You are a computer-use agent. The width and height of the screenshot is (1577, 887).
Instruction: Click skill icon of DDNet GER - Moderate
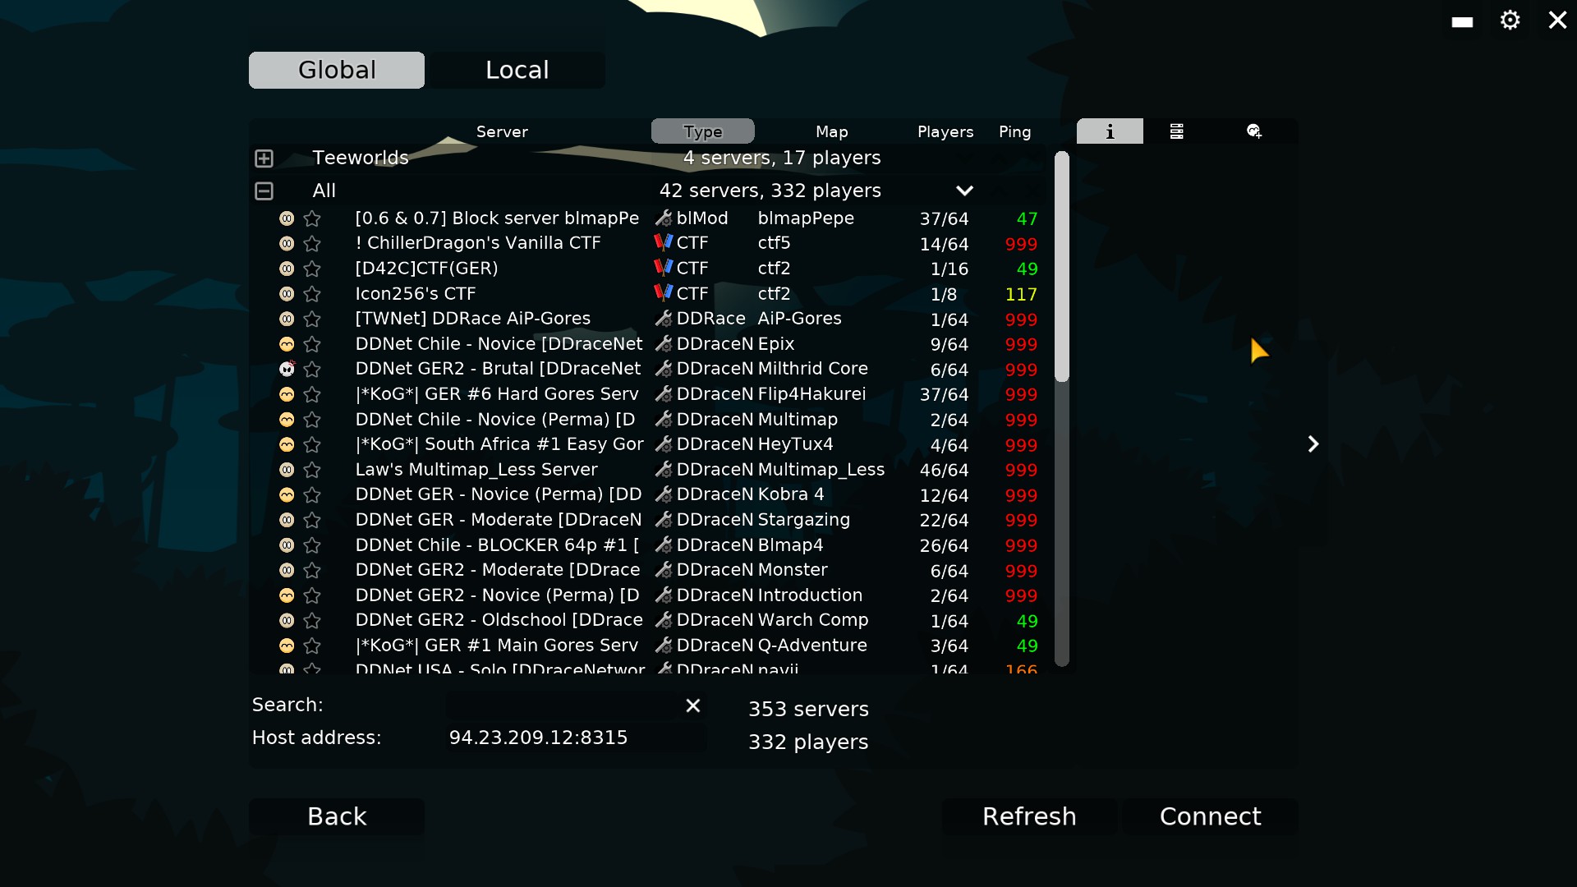point(287,520)
